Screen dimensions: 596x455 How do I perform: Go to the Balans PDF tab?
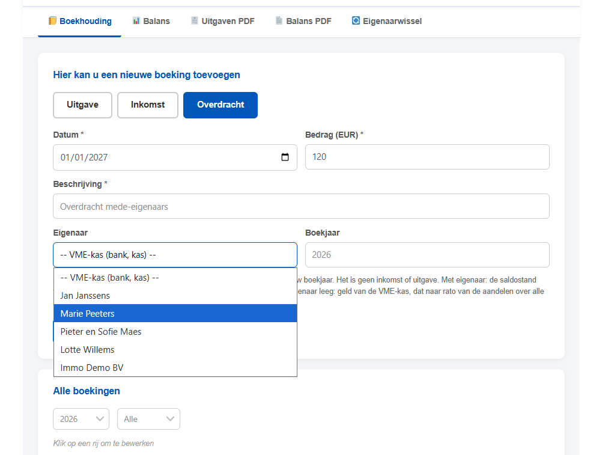coord(303,21)
